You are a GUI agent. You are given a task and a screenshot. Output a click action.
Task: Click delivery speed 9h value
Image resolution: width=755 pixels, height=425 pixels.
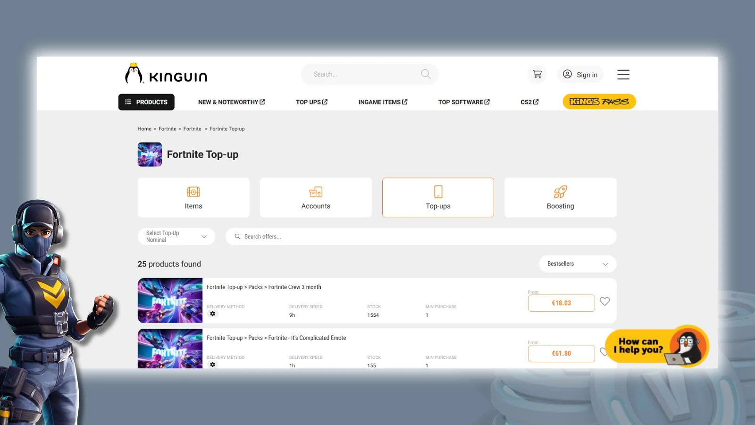pyautogui.click(x=292, y=315)
